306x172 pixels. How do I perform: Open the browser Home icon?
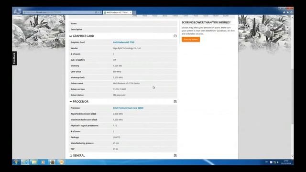click(x=284, y=12)
